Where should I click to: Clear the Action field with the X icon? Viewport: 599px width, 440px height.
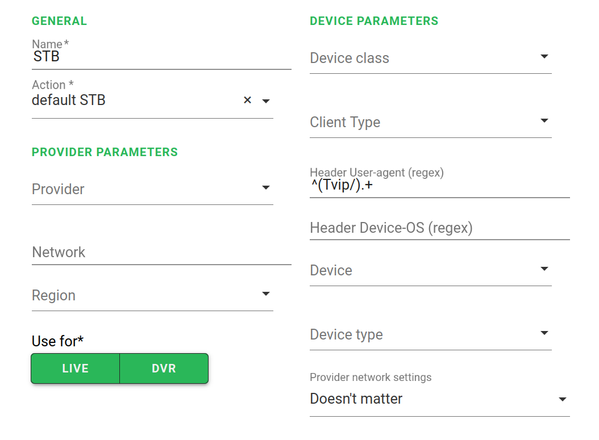(x=247, y=100)
